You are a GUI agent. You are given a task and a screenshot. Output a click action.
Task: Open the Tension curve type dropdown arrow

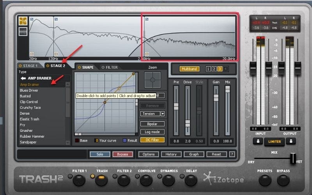(163, 113)
